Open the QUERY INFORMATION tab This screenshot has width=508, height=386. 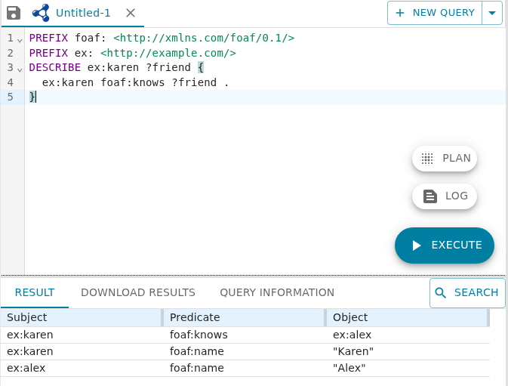coord(277,292)
